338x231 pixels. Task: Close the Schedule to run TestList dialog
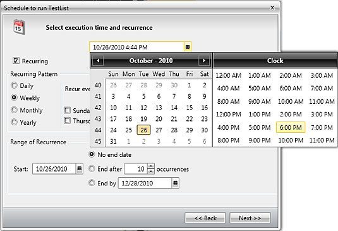272,8
